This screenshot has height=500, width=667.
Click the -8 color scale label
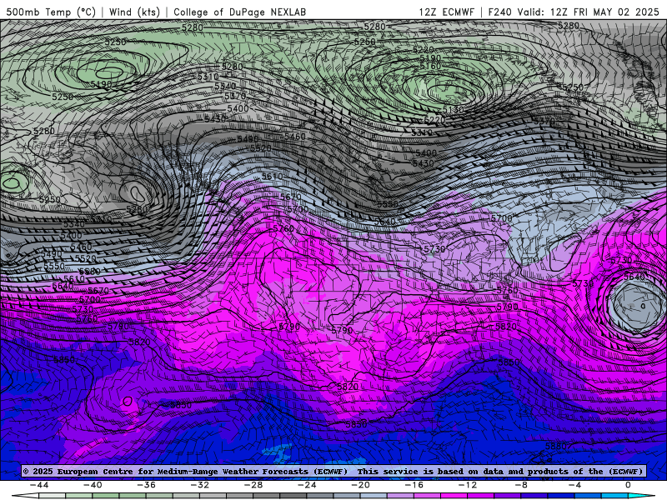(522, 485)
